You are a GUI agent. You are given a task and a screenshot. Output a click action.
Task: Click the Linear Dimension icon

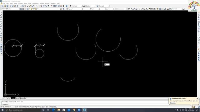click(129, 9)
